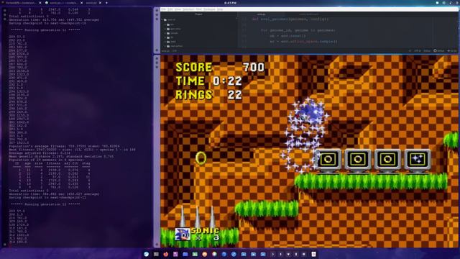Open the Selection menu in Atom
Screen dimensions: 460x259
pos(188,9)
